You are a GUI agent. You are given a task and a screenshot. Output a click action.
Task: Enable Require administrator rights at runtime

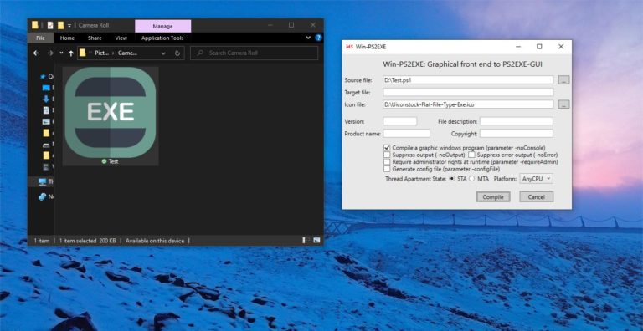tap(387, 162)
